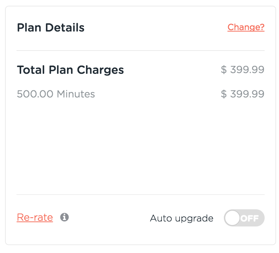Click the Total Plan Charges label

click(70, 70)
